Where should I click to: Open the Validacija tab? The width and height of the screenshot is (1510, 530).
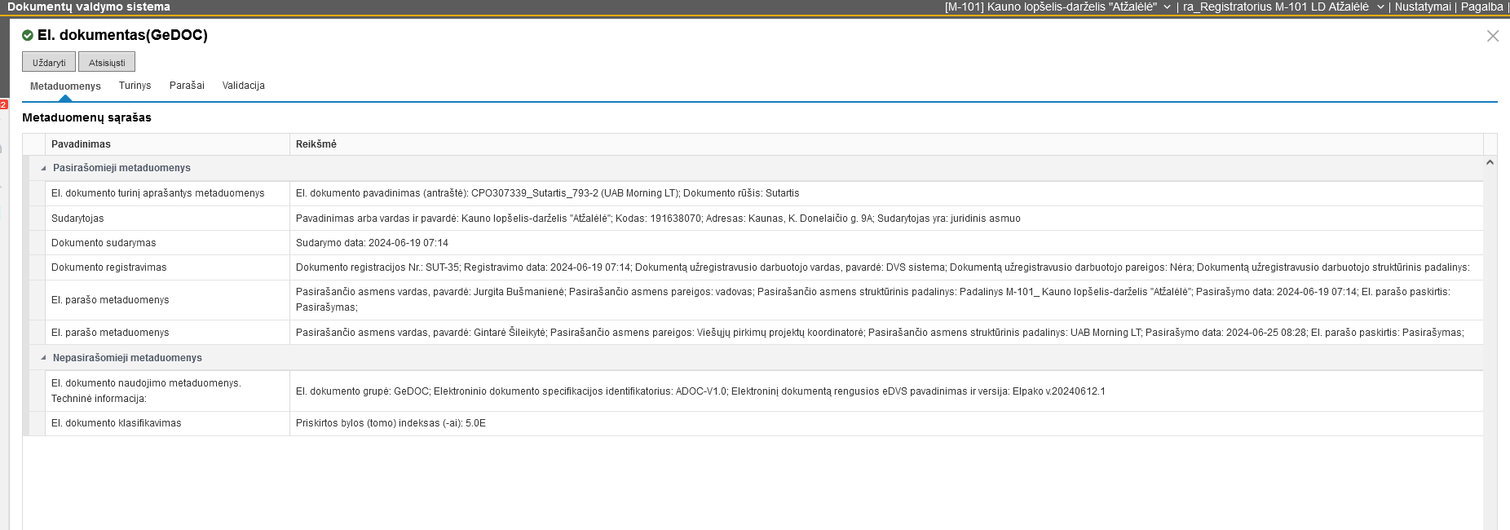coord(243,86)
